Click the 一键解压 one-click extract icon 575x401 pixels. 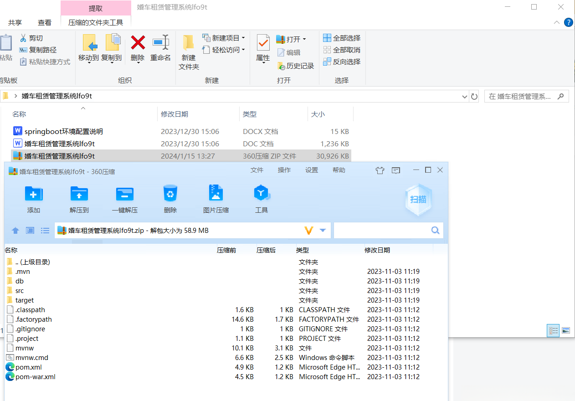pyautogui.click(x=125, y=194)
